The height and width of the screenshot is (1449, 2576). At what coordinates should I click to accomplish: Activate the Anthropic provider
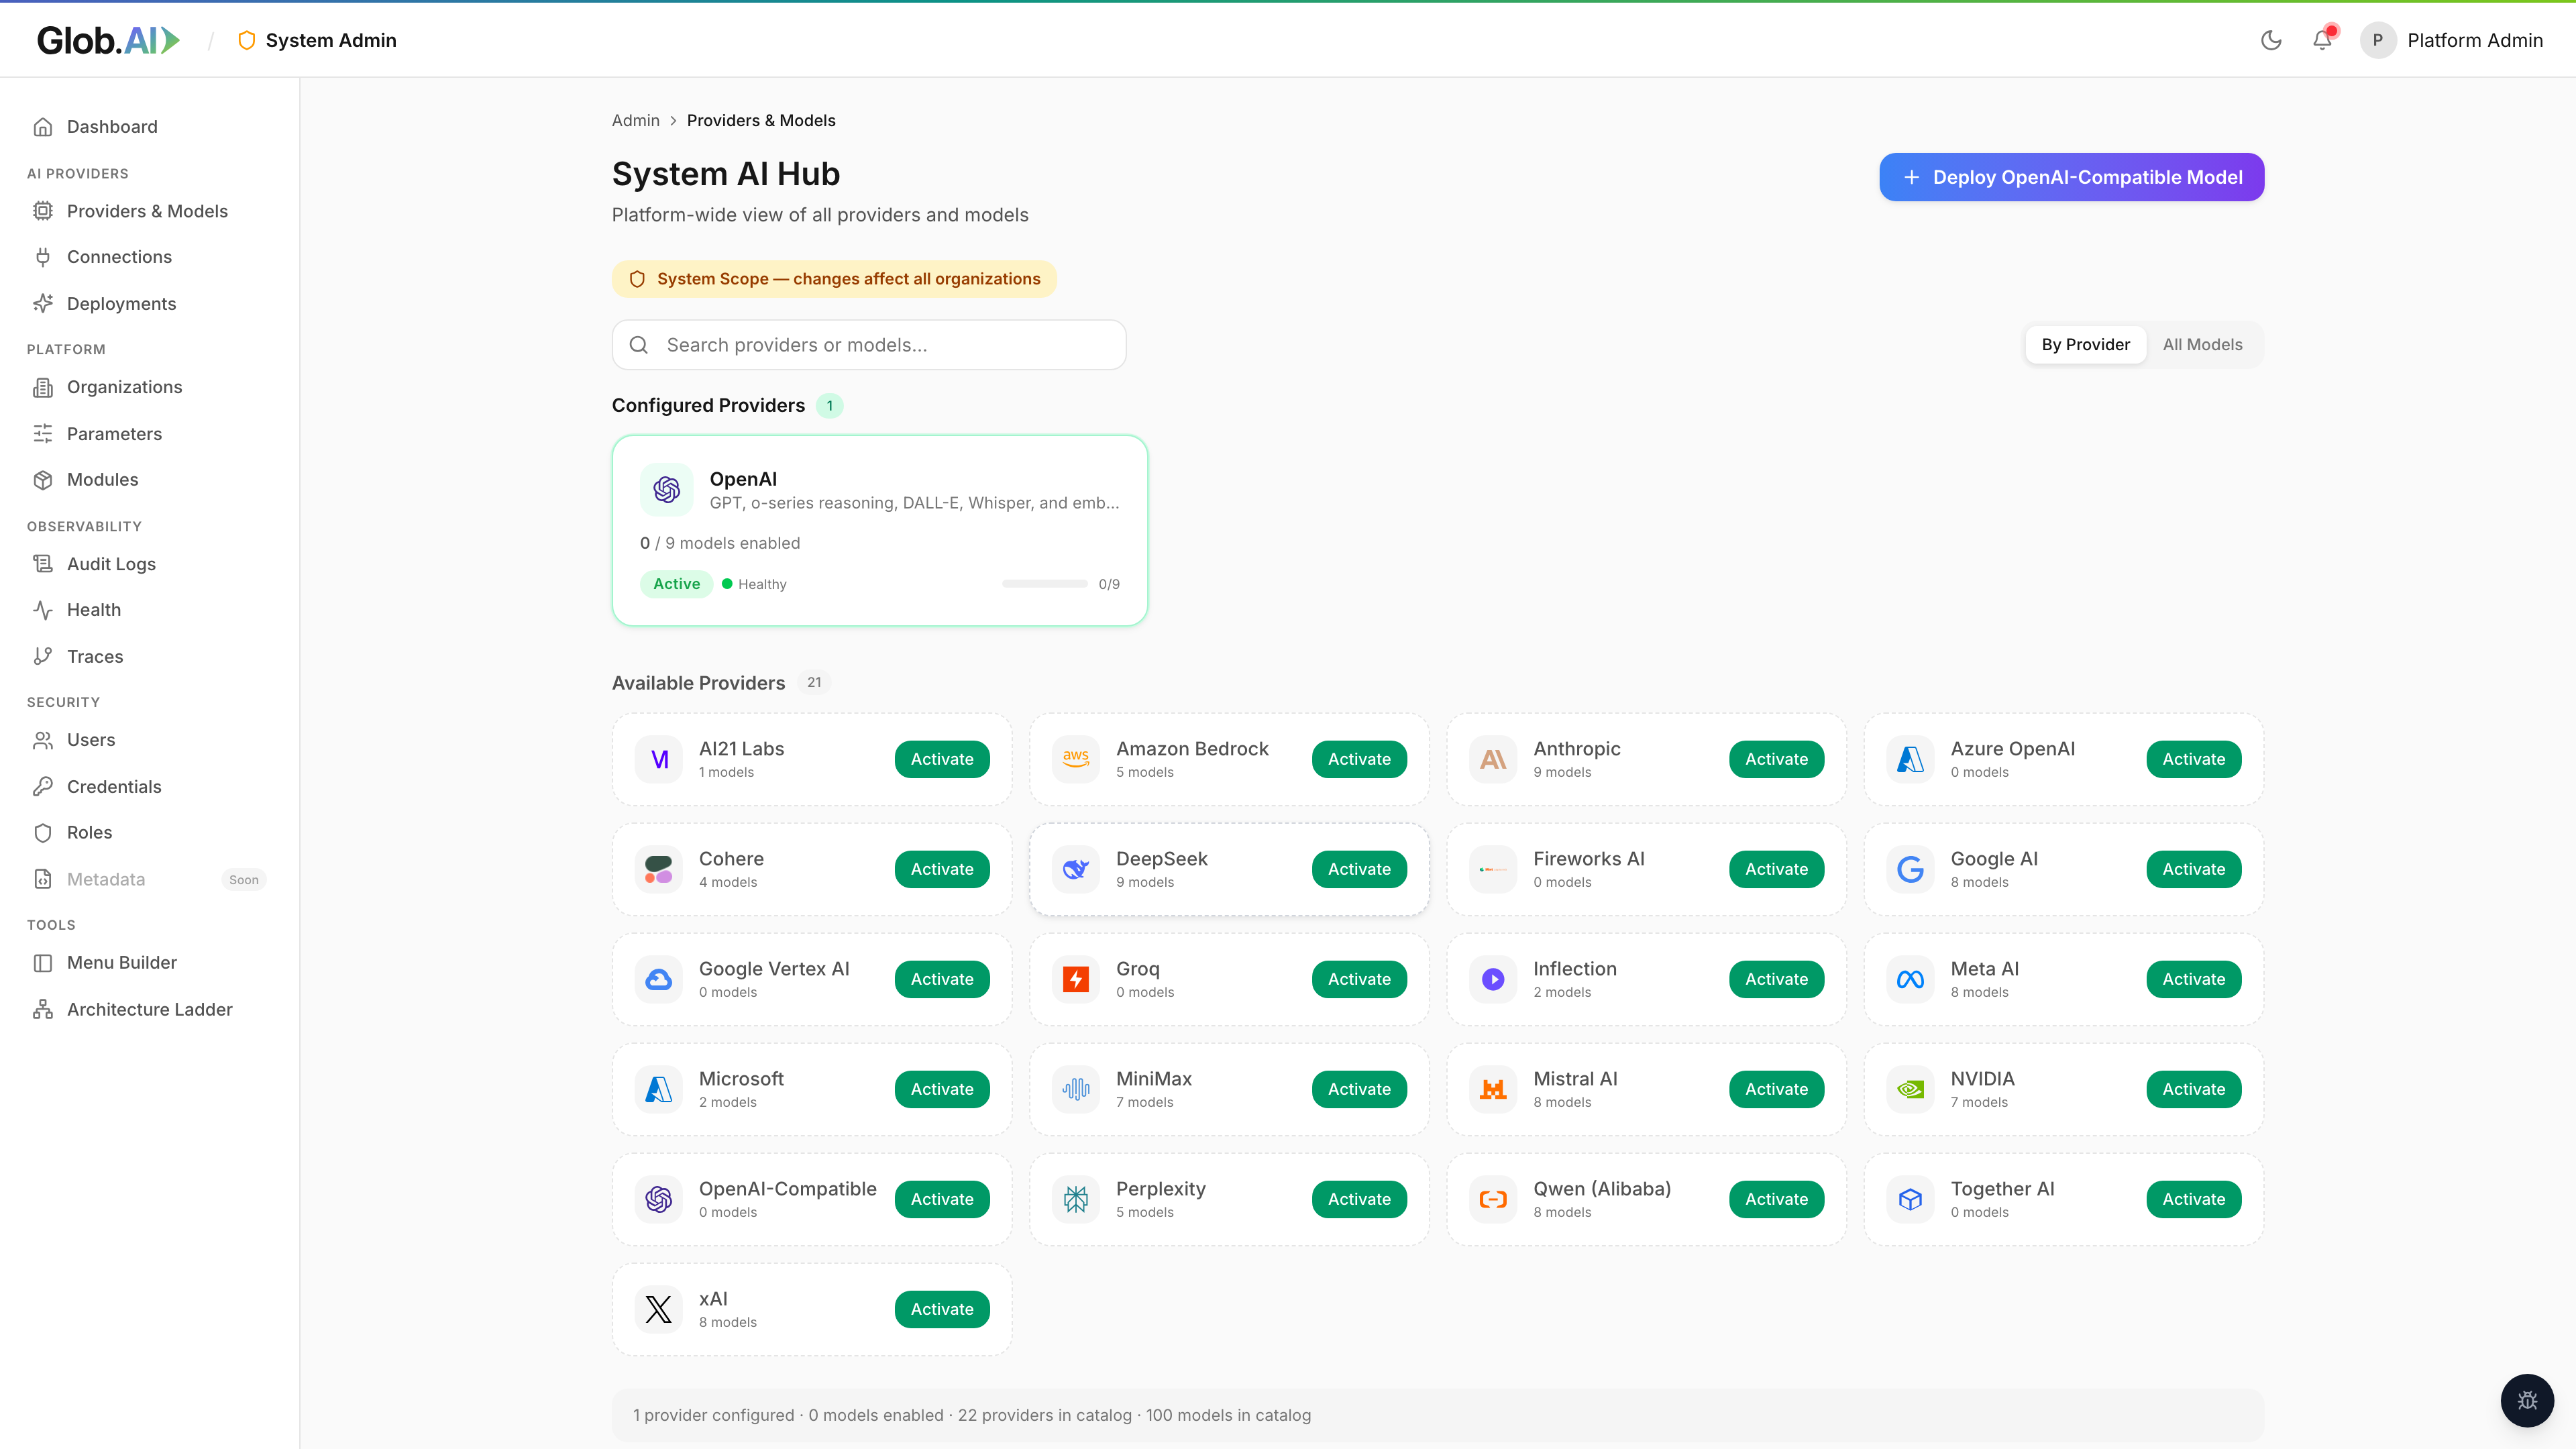[x=1776, y=759]
